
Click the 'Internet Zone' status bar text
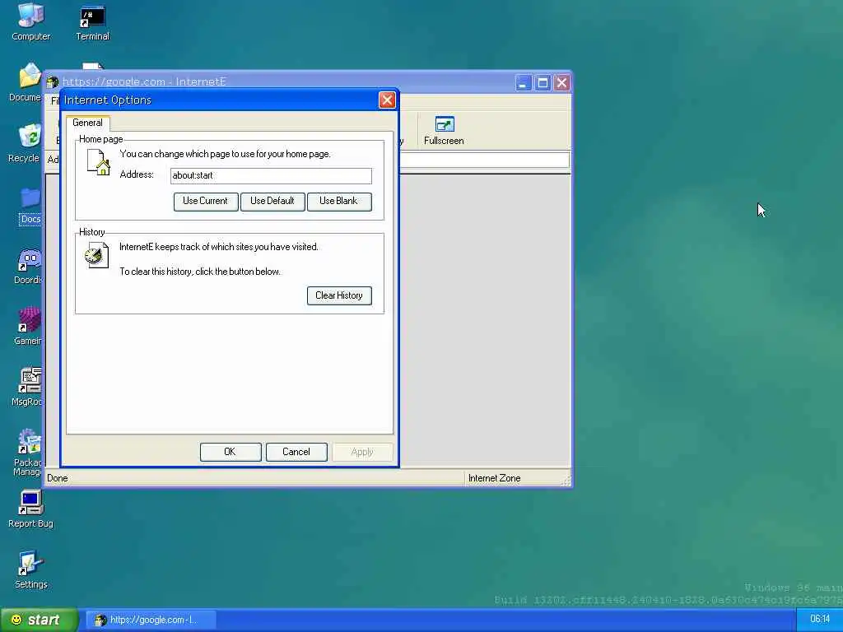494,478
